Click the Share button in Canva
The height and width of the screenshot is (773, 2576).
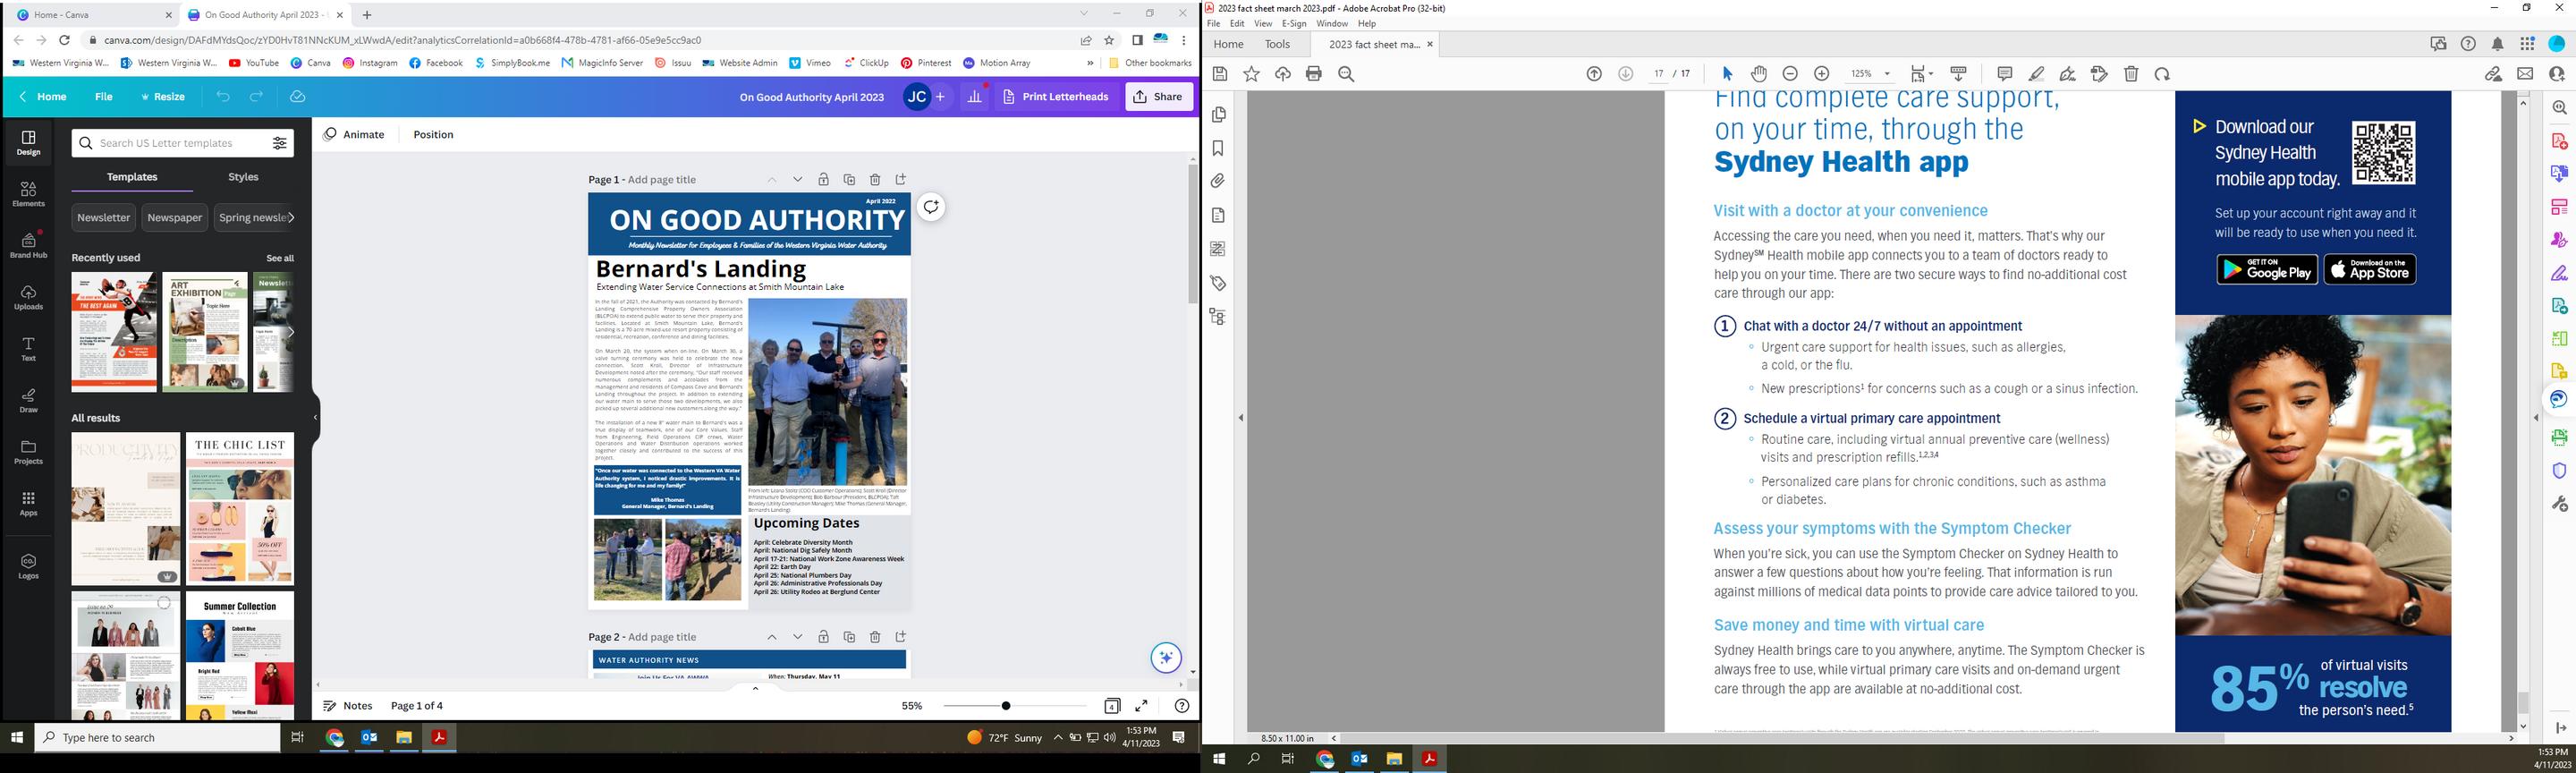(x=1158, y=97)
